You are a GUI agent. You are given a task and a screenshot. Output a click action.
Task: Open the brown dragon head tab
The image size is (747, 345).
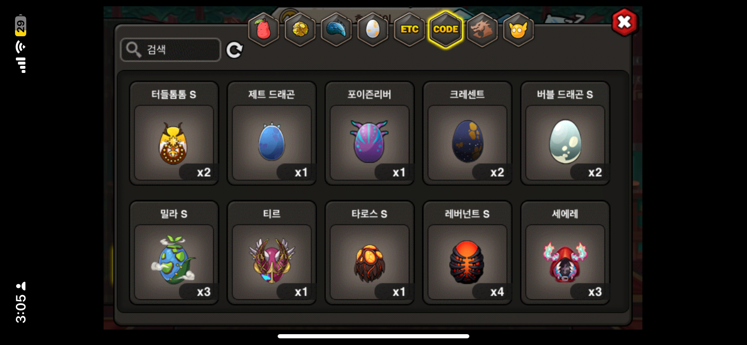(482, 30)
